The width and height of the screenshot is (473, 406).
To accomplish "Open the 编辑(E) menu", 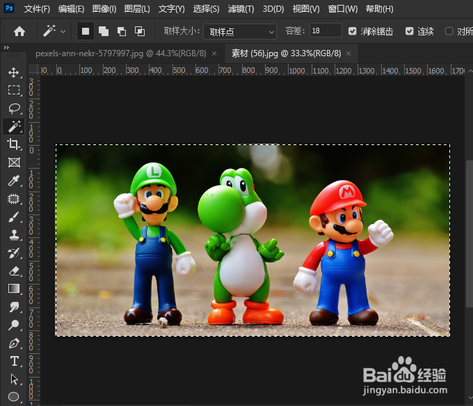I will (x=71, y=9).
